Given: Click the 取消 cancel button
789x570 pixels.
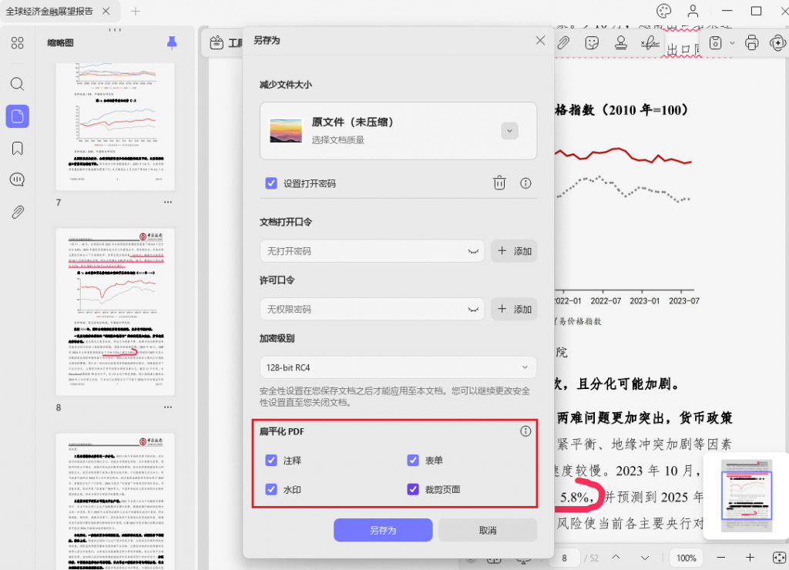Looking at the screenshot, I should (488, 530).
